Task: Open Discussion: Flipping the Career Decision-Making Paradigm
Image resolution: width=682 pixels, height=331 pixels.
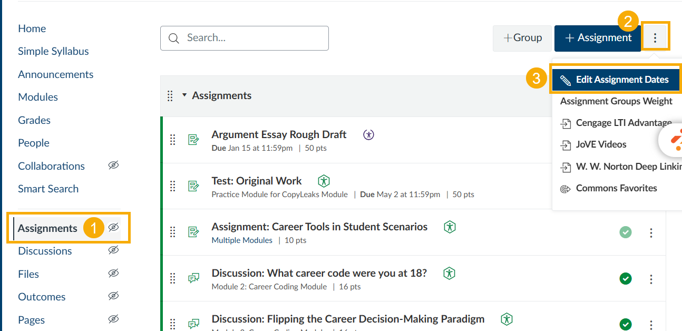Action: (x=348, y=319)
